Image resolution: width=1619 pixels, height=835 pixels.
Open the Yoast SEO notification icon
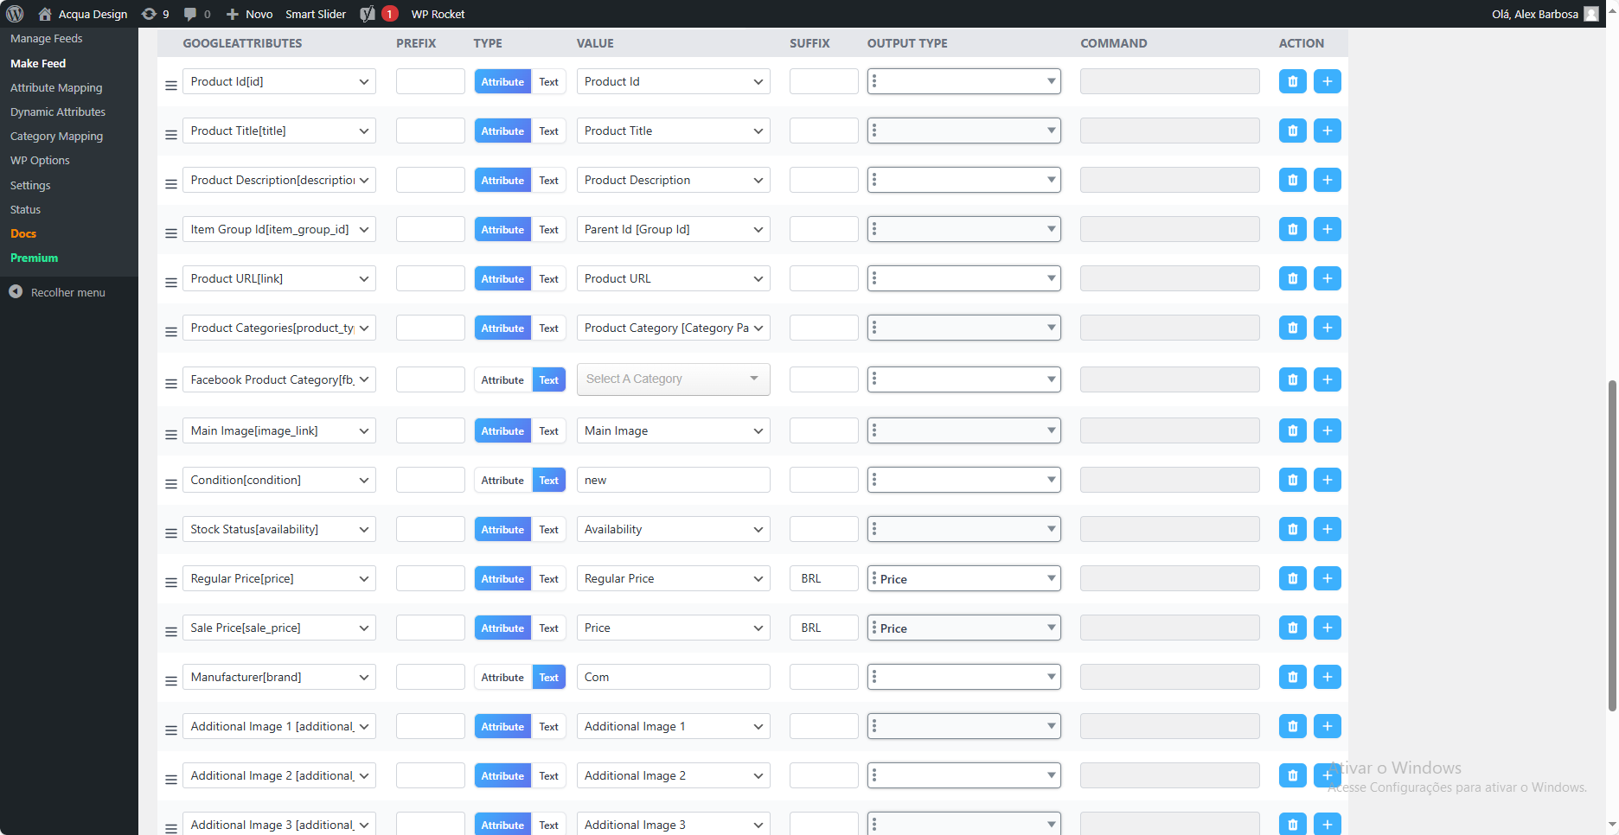368,14
